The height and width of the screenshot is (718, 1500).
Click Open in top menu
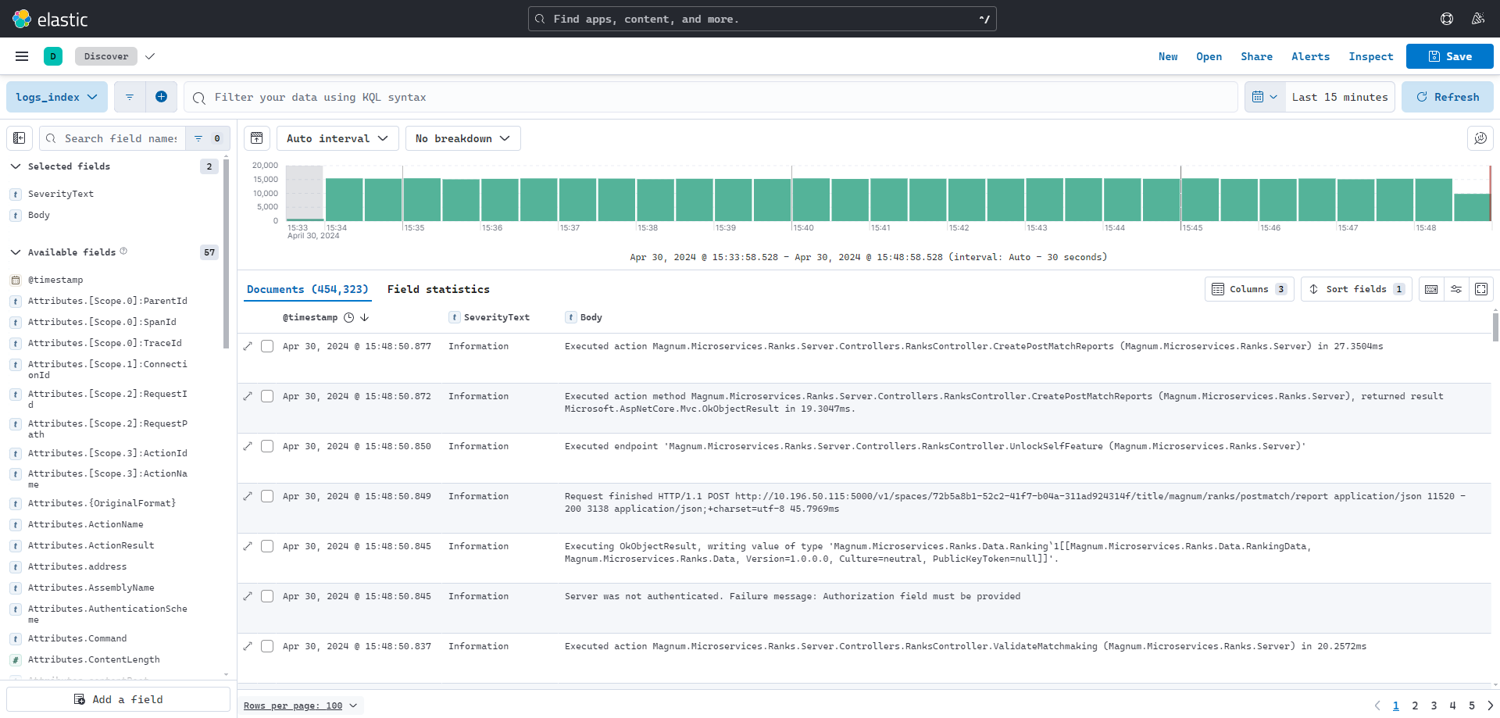pos(1209,56)
